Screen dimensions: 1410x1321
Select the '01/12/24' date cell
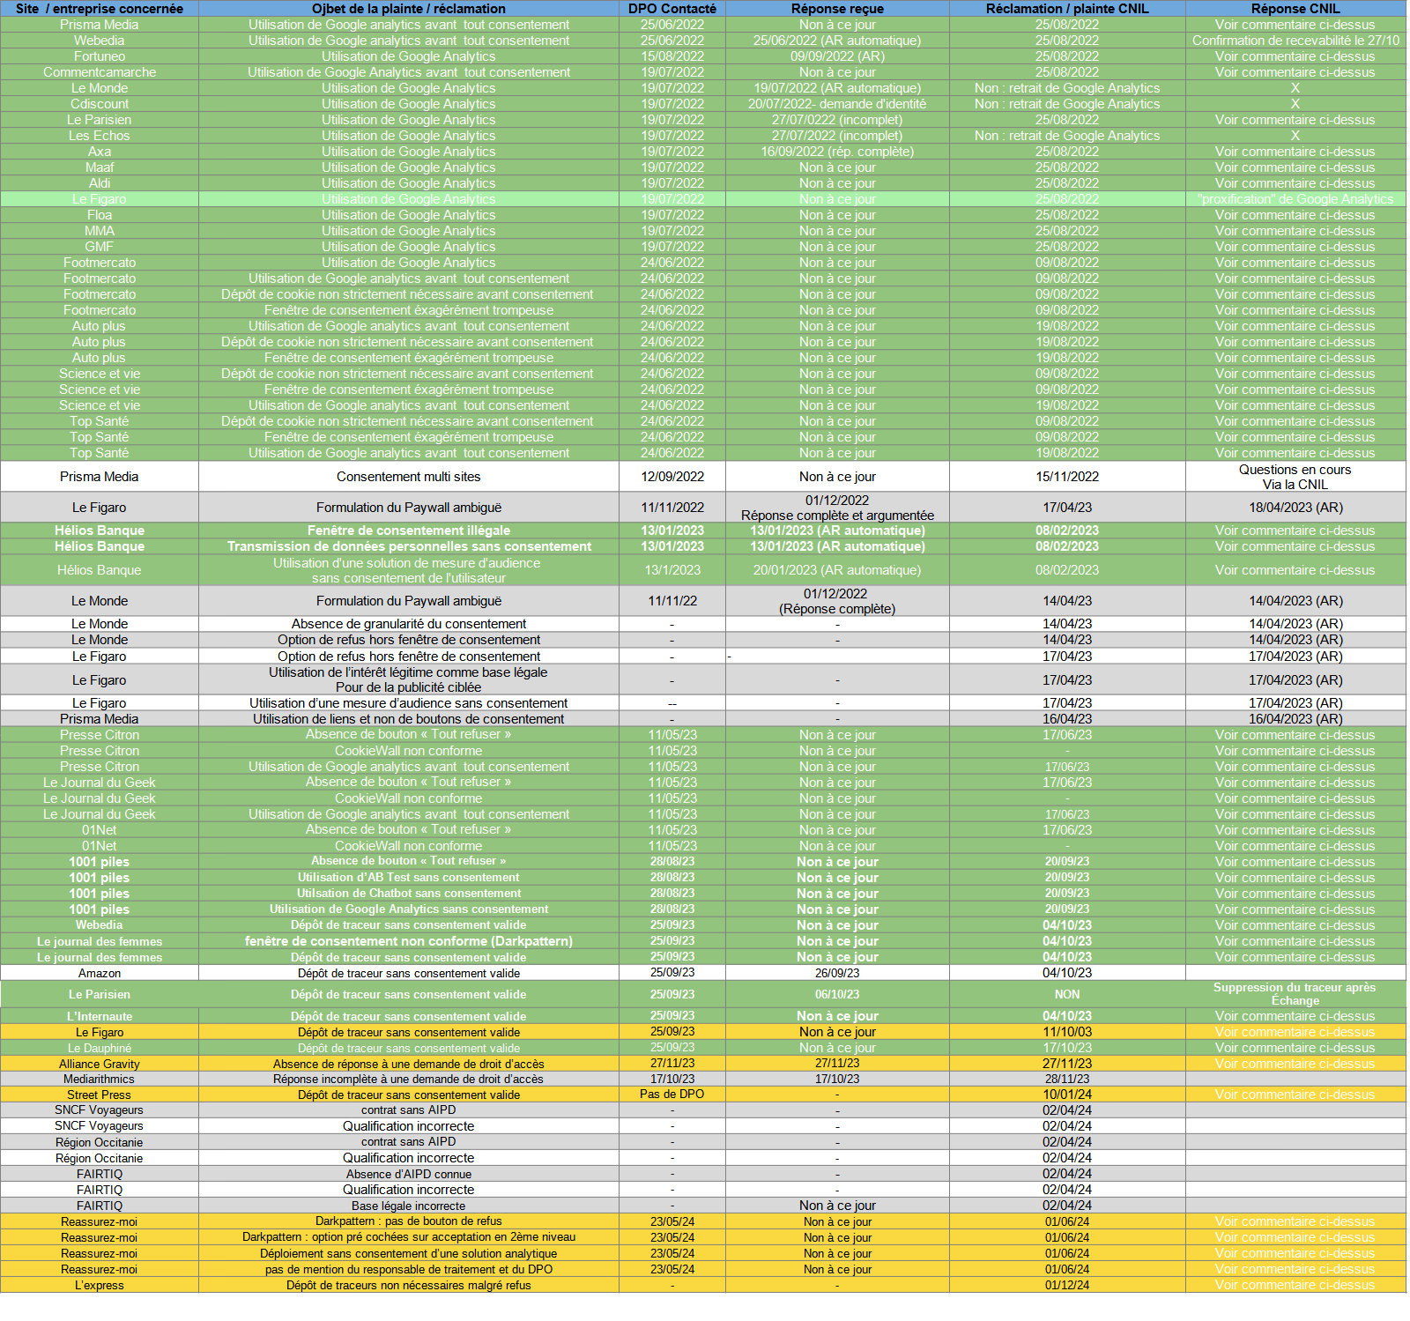coord(1067,1285)
